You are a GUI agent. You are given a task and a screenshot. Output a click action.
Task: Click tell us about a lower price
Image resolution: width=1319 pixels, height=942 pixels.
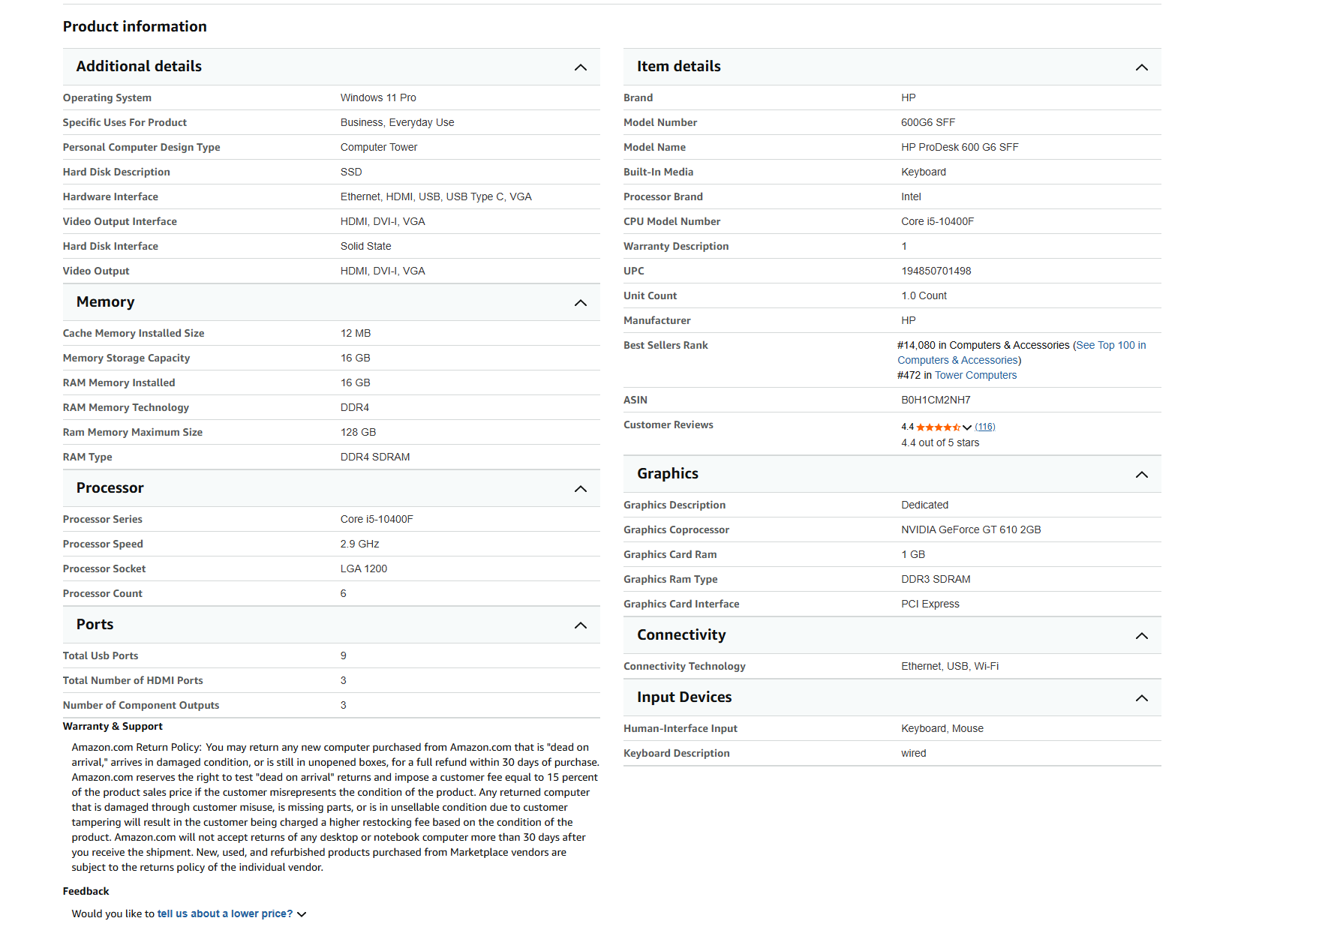coord(225,913)
